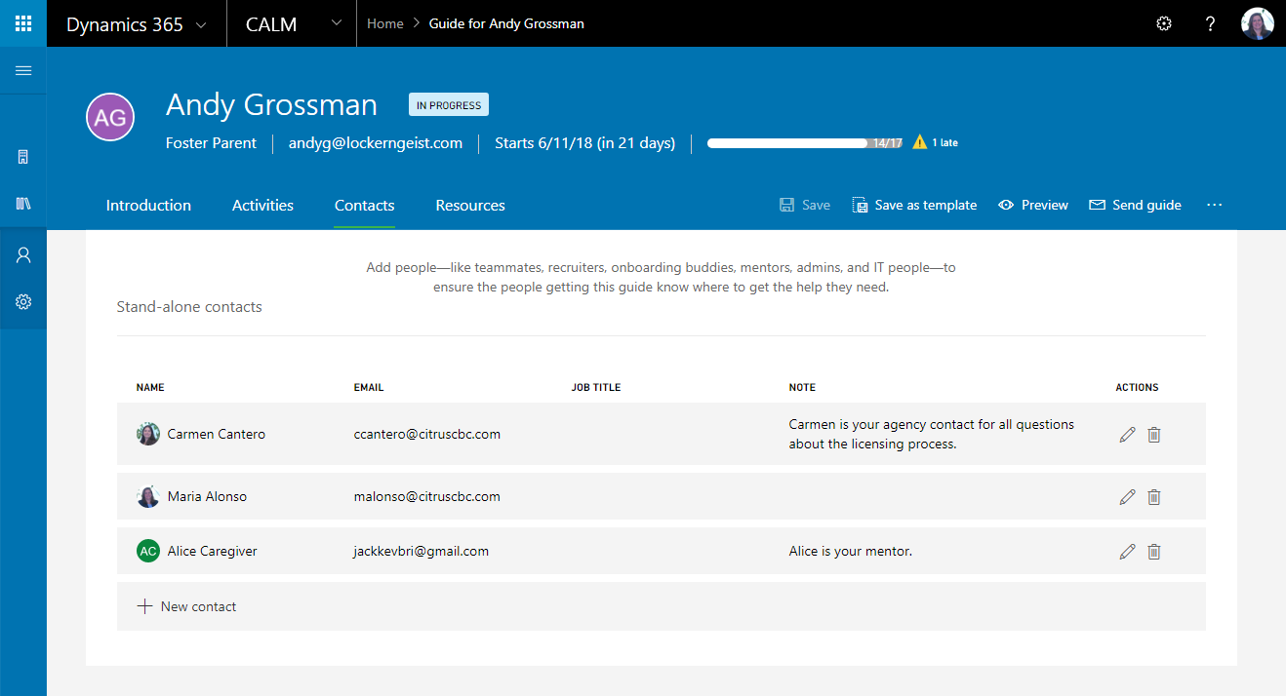Open the user profile picture menu
The height and width of the screenshot is (696, 1286).
pyautogui.click(x=1258, y=23)
